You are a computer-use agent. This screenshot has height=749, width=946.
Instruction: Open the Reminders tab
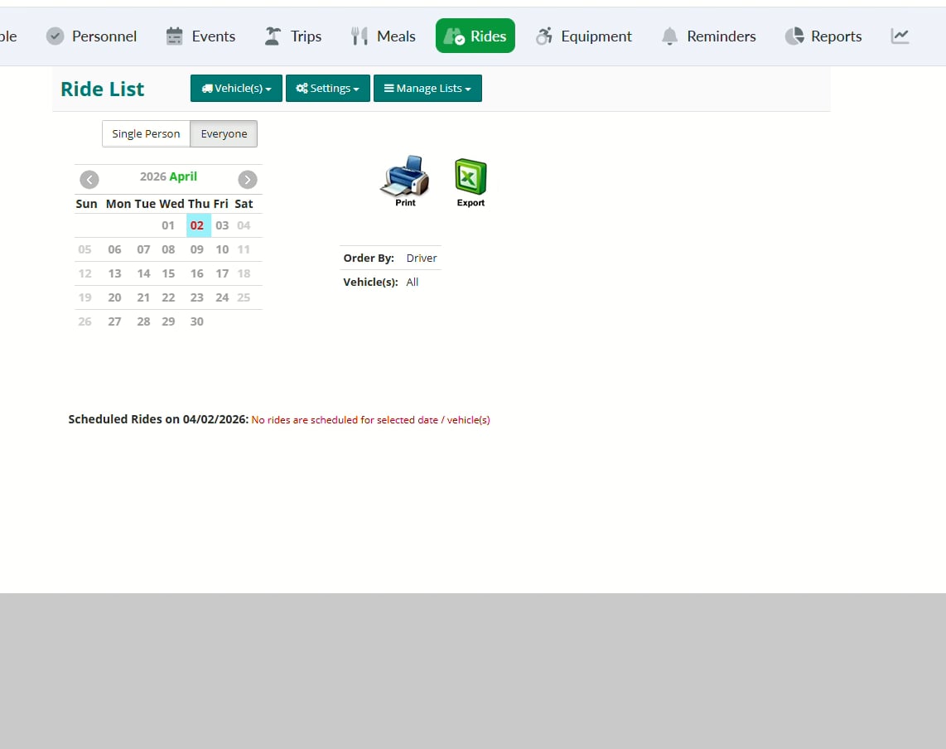pyautogui.click(x=709, y=36)
